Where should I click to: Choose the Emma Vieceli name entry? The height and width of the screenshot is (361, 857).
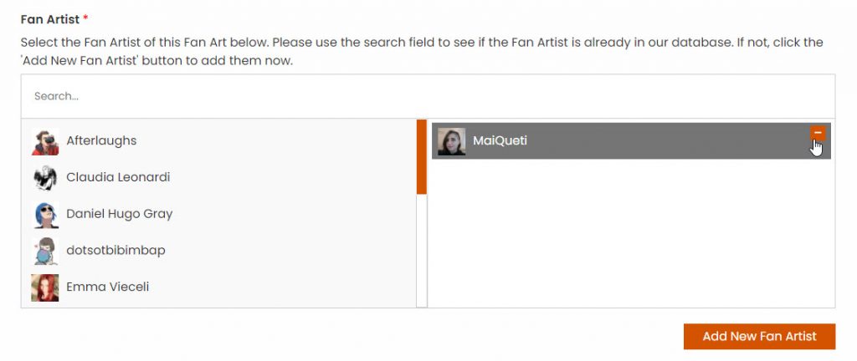(x=107, y=287)
